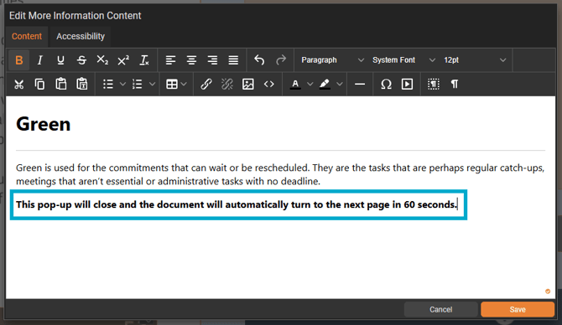
Task: Click the paragraph starting 'Green is used'
Action: point(280,174)
